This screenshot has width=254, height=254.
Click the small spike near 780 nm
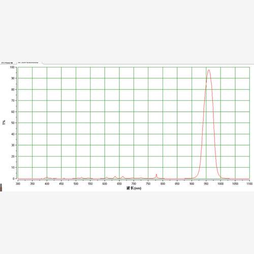click(x=156, y=175)
